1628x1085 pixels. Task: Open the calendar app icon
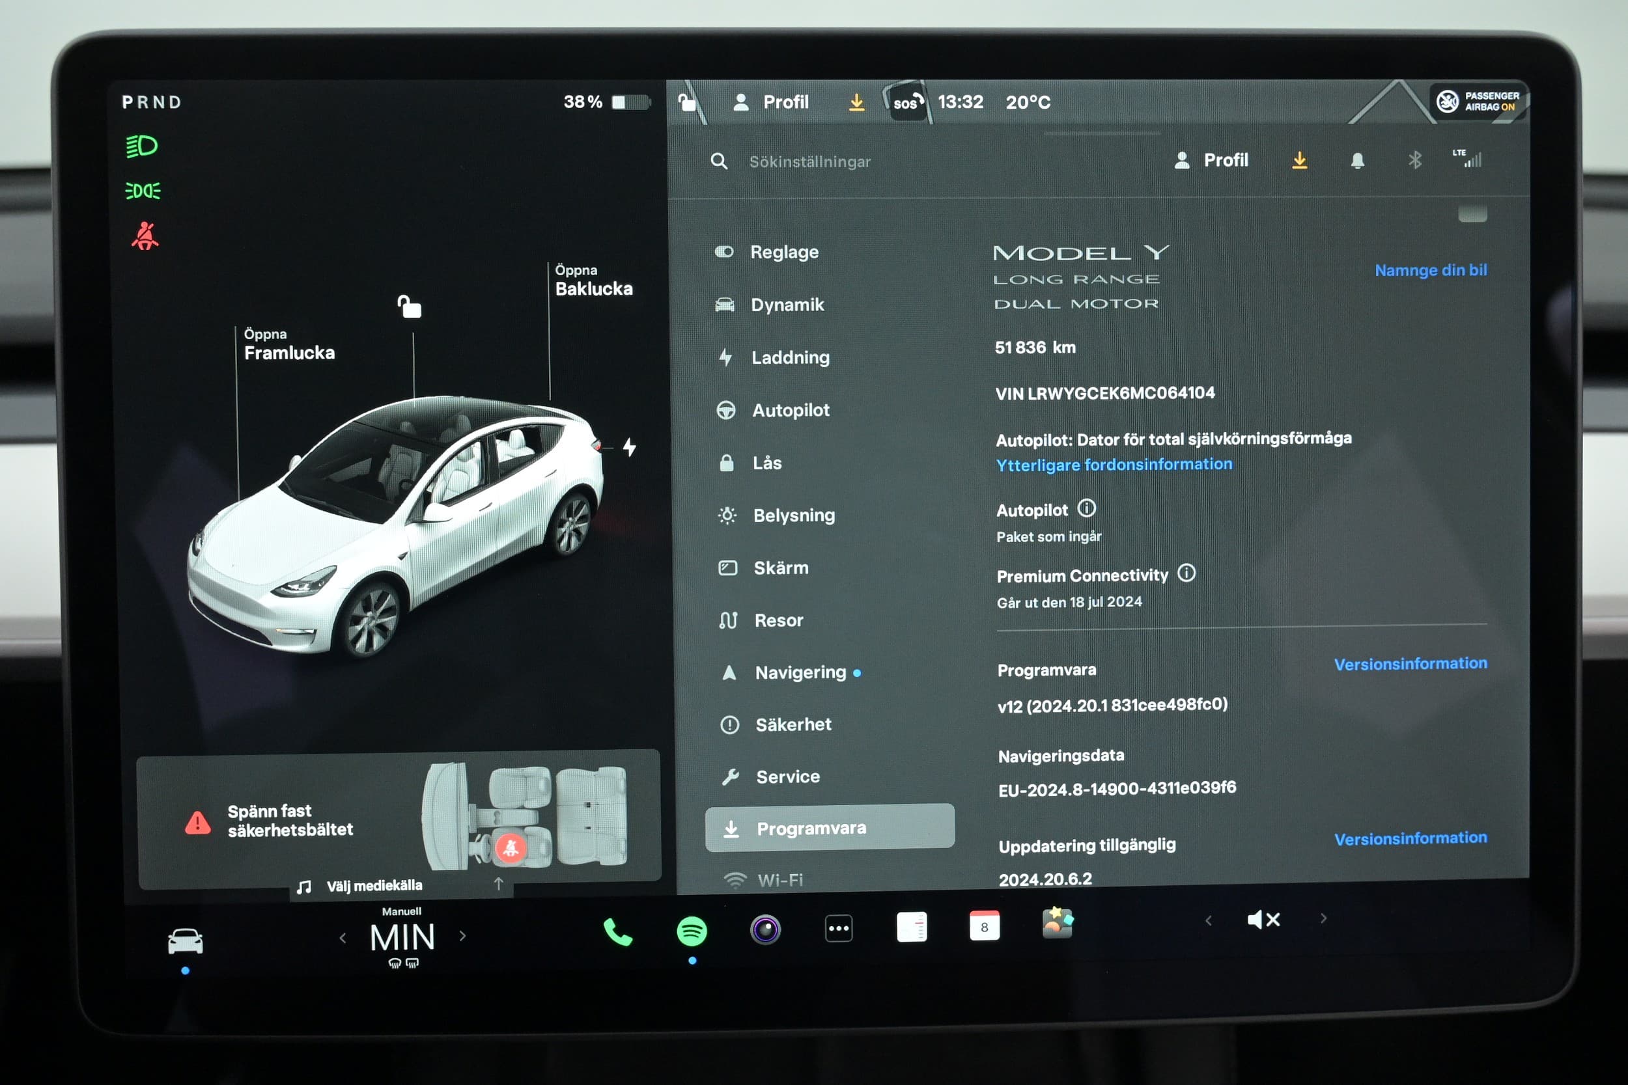(984, 926)
